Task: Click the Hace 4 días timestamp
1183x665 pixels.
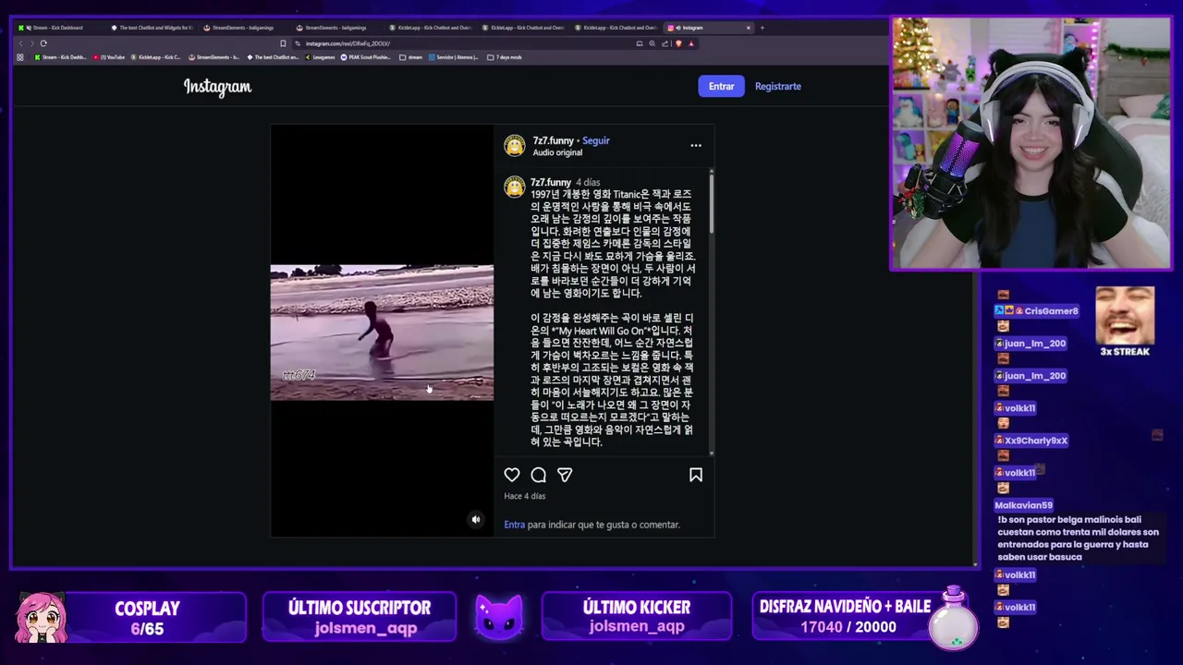Action: [x=524, y=496]
